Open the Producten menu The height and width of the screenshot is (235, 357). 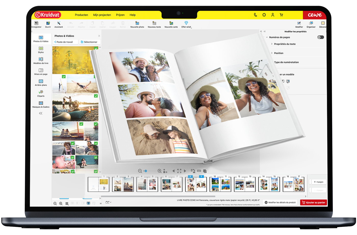[x=81, y=15]
